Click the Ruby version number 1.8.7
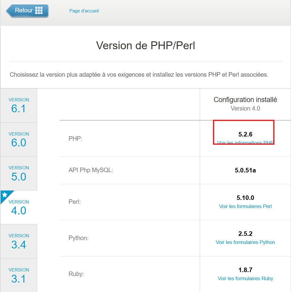Image resolution: width=291 pixels, height=292 pixels. (x=245, y=270)
